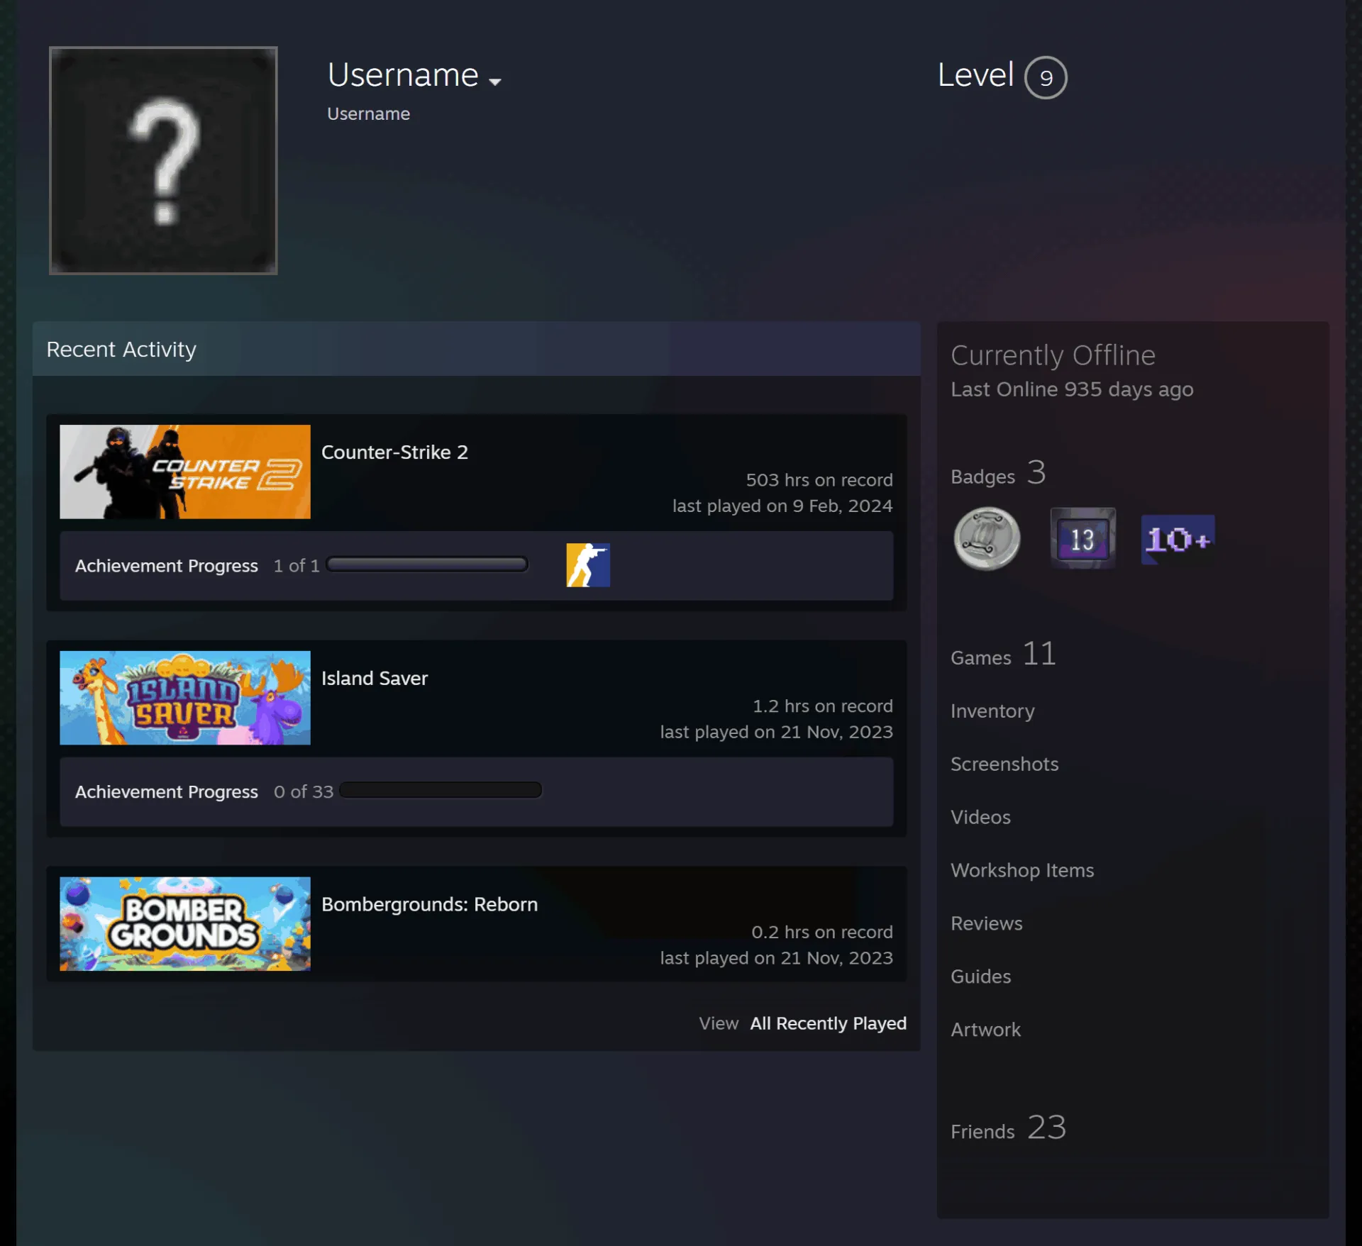Open the Bombergrounds: Reborn title link

[429, 904]
